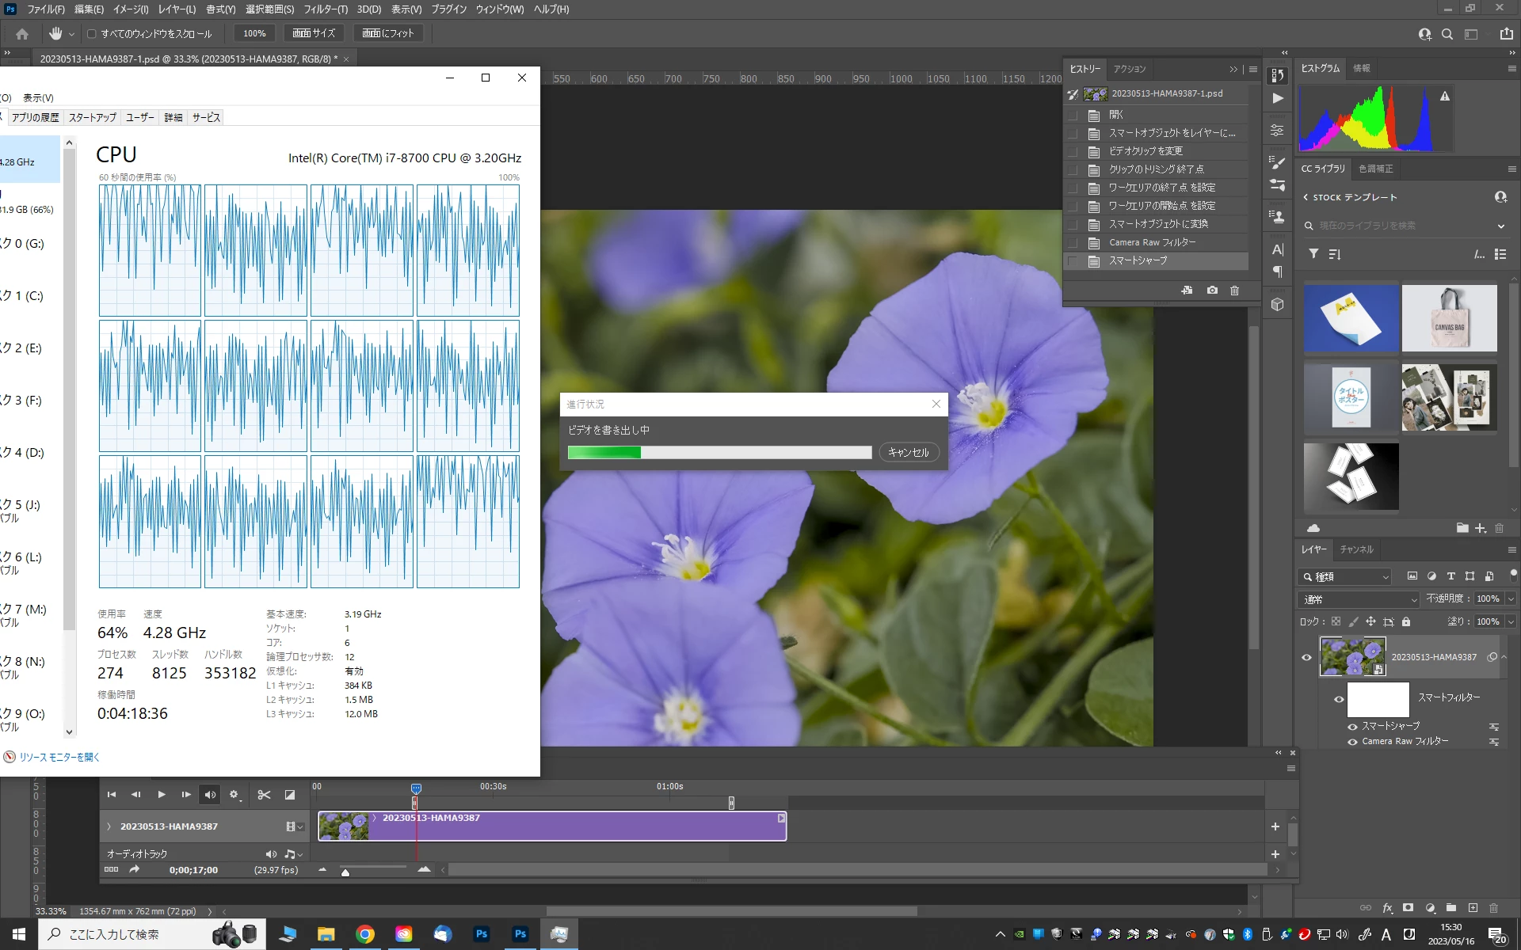This screenshot has height=950, width=1521.
Task: Click the history panel camera snapshot icon
Action: coord(1212,291)
